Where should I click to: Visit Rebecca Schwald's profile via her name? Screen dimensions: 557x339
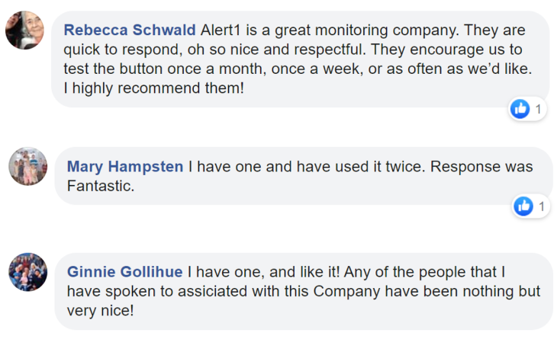click(129, 30)
